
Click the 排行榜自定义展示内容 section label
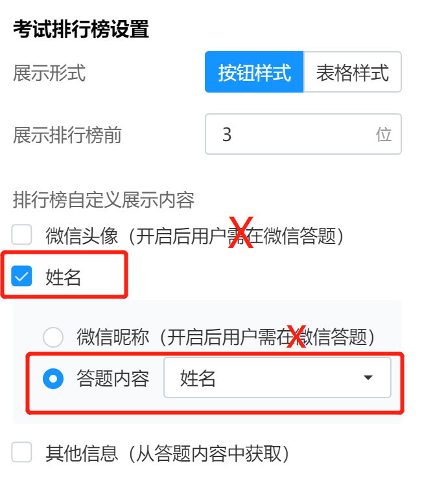[x=104, y=199]
